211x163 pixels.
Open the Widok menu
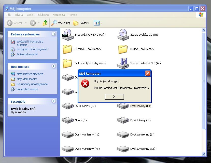coord(31,15)
